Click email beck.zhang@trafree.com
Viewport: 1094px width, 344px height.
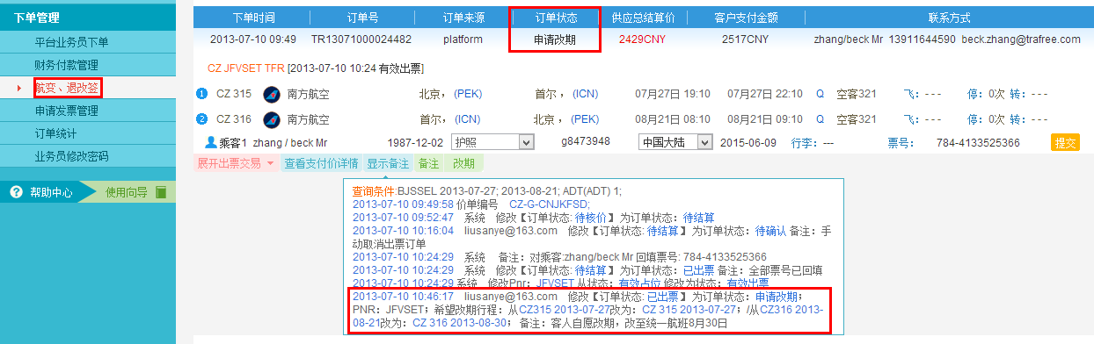[1021, 39]
